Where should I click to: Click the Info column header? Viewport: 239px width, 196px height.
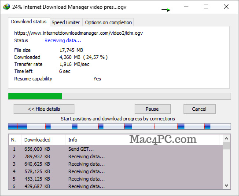tap(143, 140)
